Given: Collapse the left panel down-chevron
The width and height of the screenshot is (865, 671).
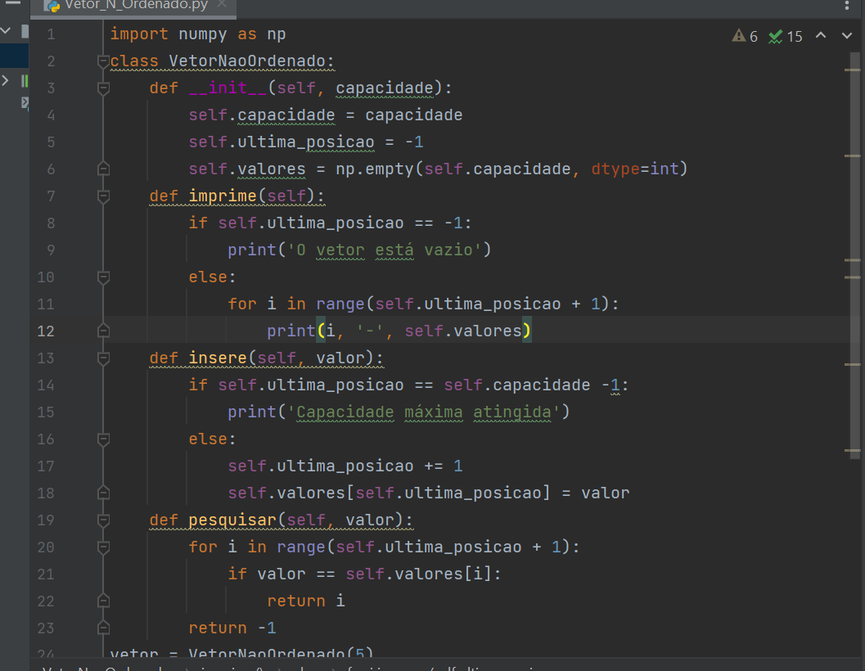Looking at the screenshot, I should [6, 30].
